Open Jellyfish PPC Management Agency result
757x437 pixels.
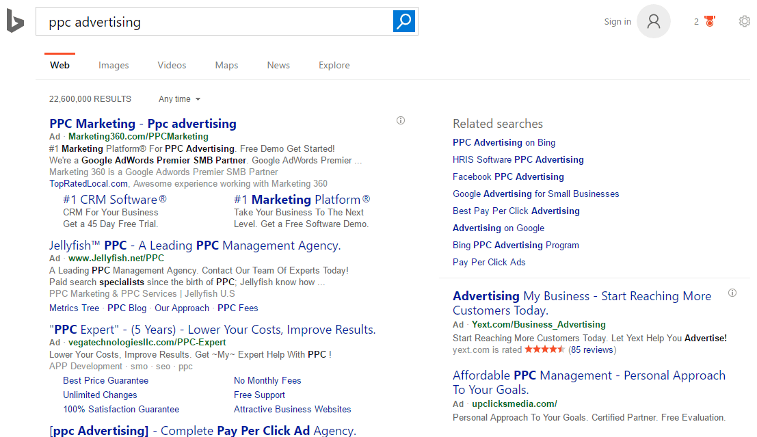pyautogui.click(x=195, y=246)
